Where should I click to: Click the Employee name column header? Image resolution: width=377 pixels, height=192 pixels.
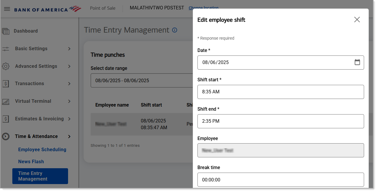tap(112, 105)
